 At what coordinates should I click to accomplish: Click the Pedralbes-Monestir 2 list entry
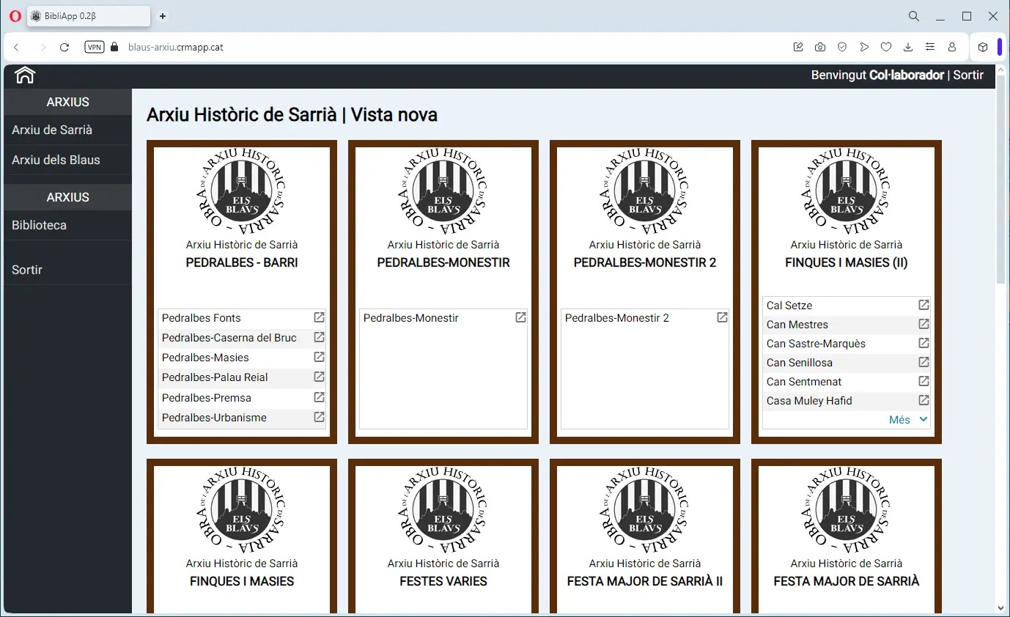617,318
